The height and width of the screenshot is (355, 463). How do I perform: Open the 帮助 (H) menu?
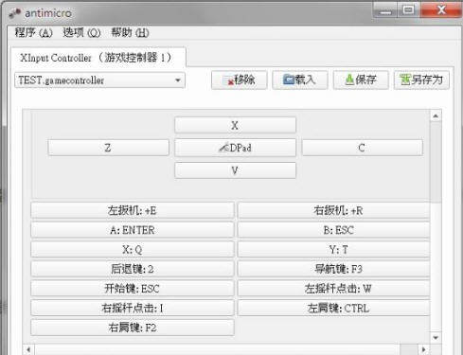click(130, 32)
